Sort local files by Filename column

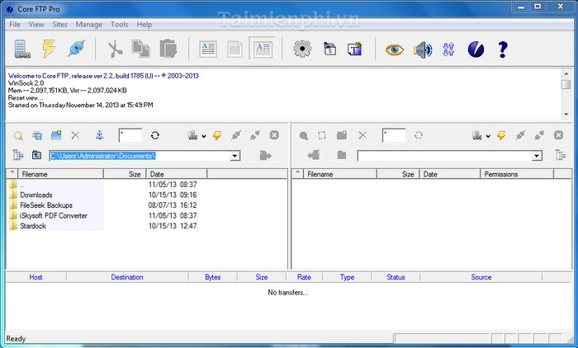(61, 174)
